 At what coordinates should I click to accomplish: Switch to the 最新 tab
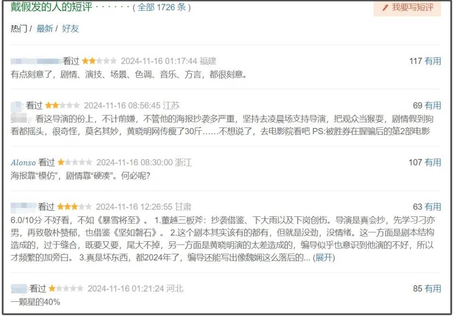[x=45, y=28]
